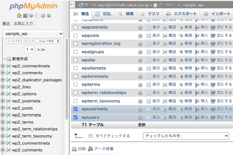This screenshot has width=233, height=155.
Task: Expand wp2_commentmeta tree node
Action: click(3, 66)
